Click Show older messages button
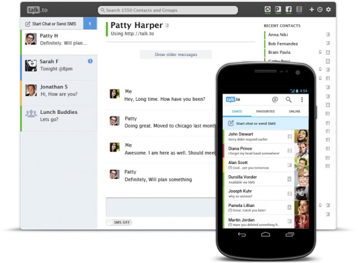The height and width of the screenshot is (263, 358). pos(175,54)
